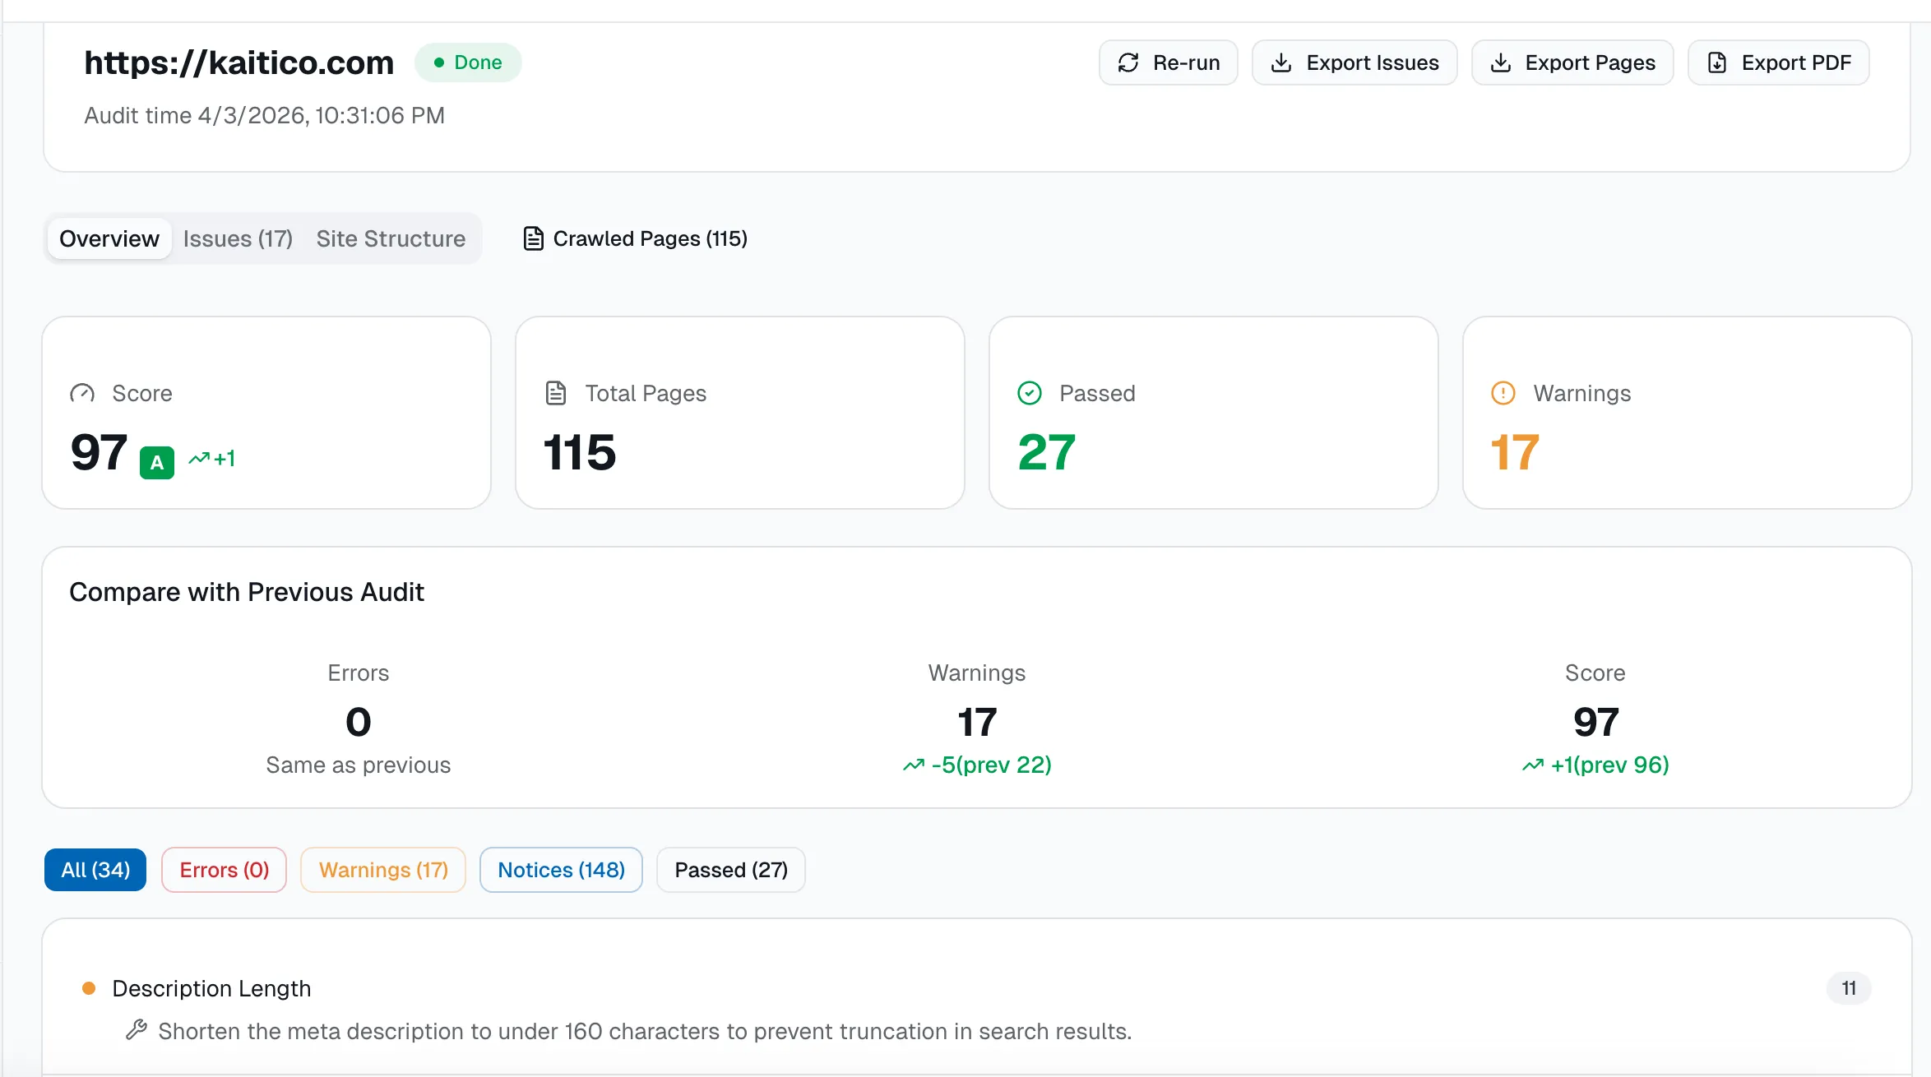This screenshot has height=1077, width=1931.
Task: Click the Export Issues button
Action: coord(1354,62)
